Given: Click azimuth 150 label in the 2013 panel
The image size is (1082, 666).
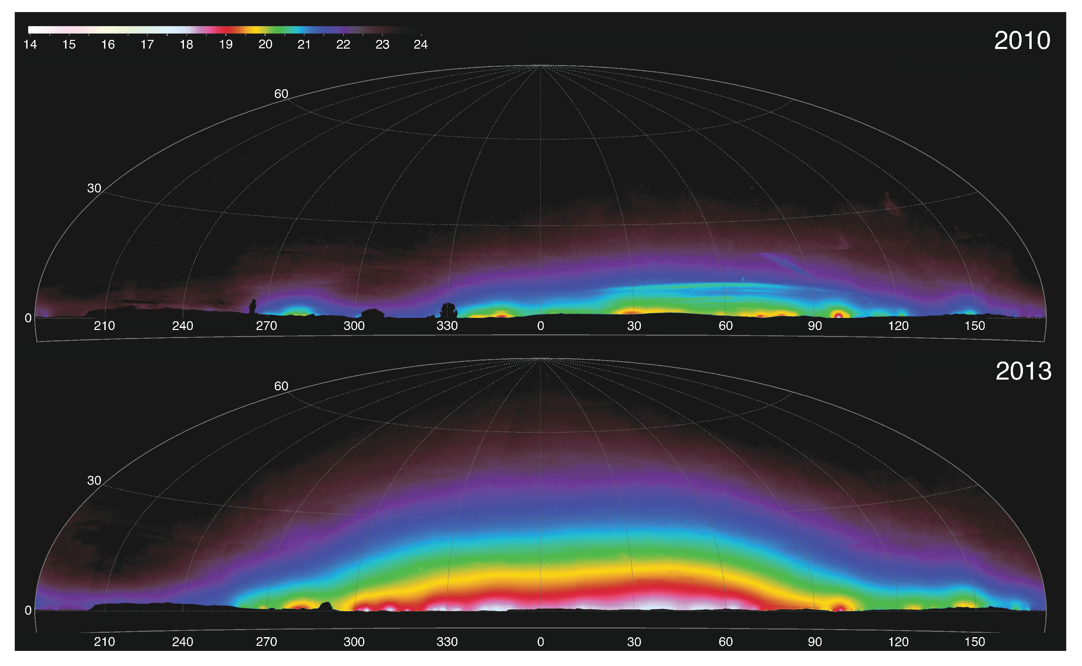Looking at the screenshot, I should pos(975,642).
